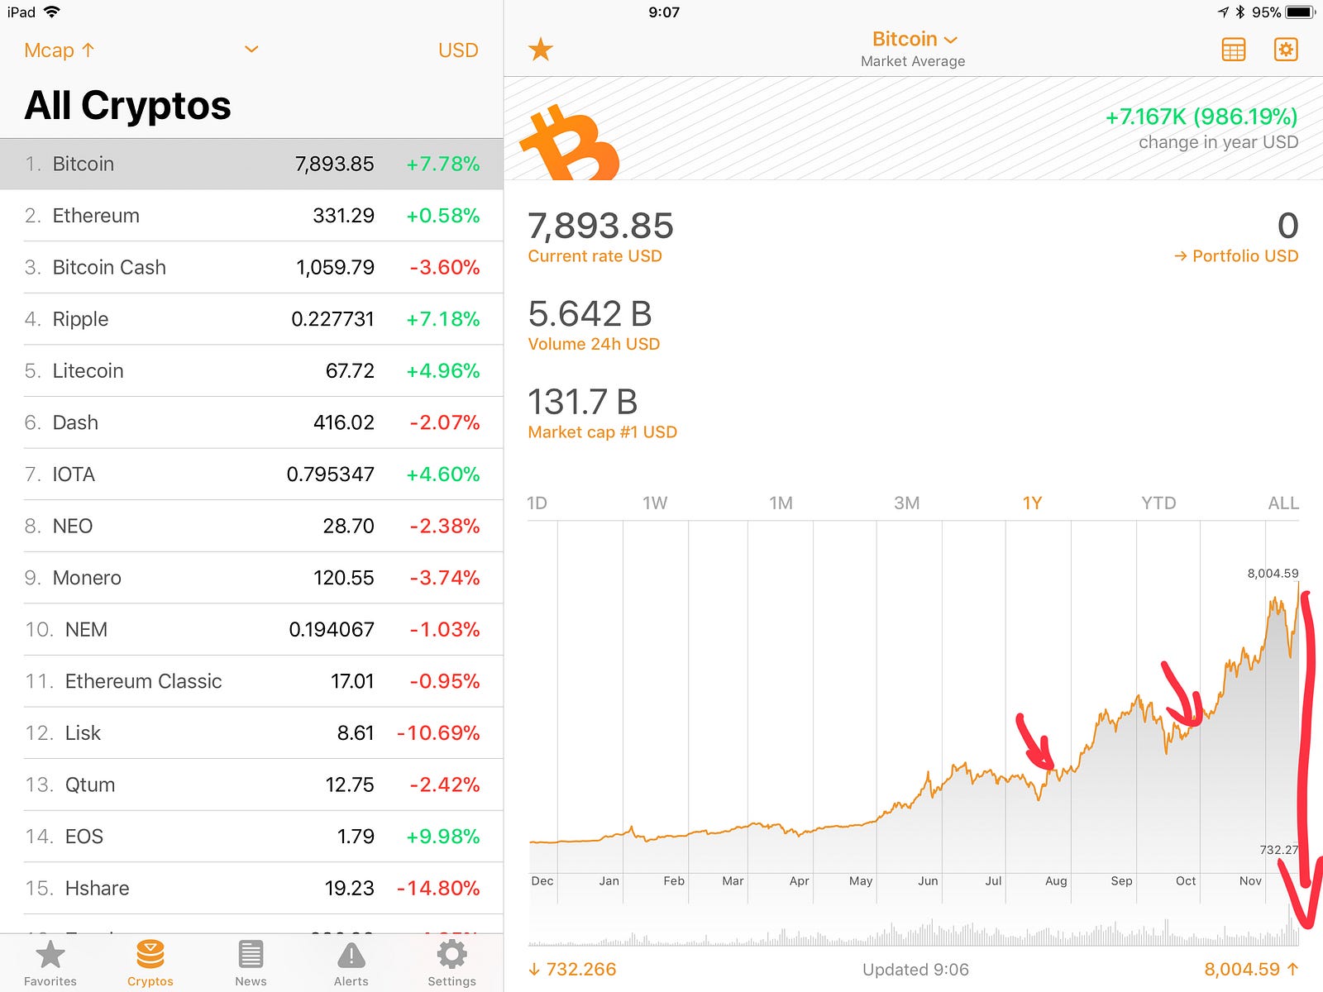Tap the Updated 9:06 status text
1323x992 pixels.
point(915,970)
